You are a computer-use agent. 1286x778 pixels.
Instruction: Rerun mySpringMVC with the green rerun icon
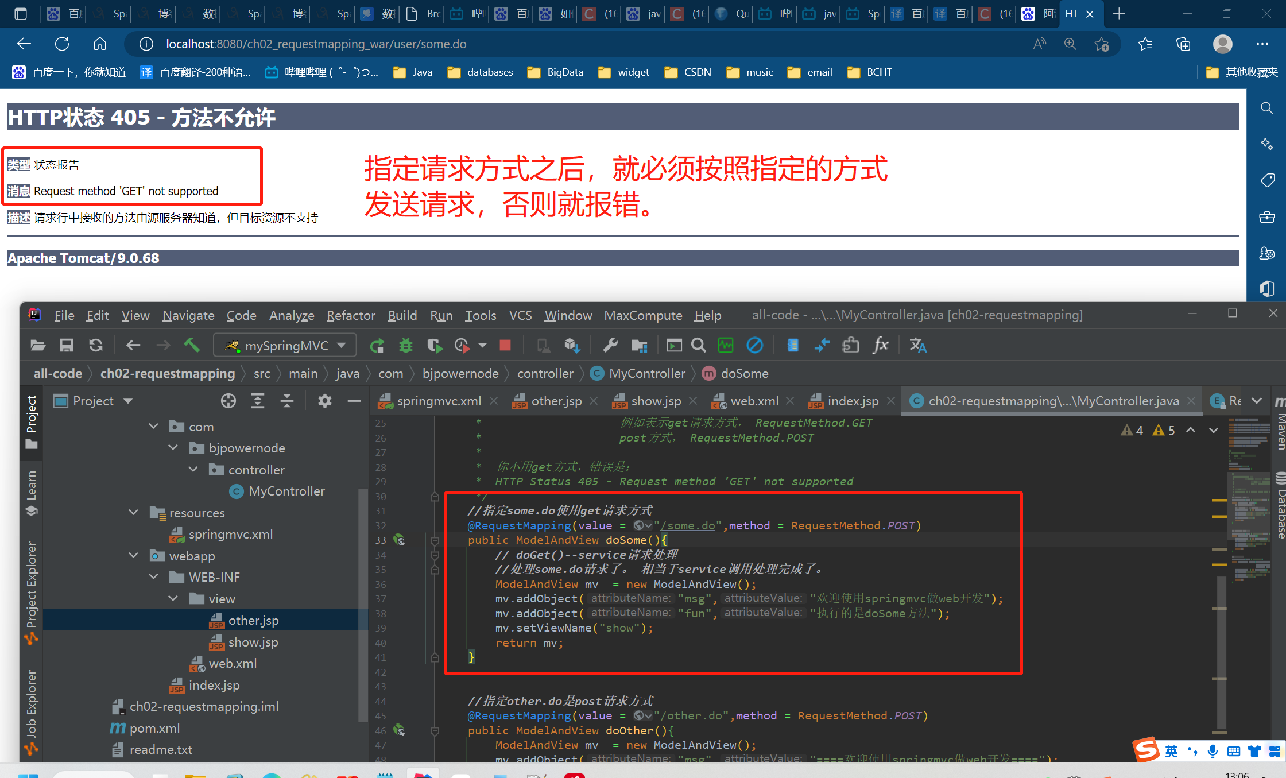tap(377, 345)
